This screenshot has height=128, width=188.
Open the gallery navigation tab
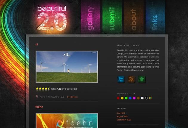(x=91, y=17)
